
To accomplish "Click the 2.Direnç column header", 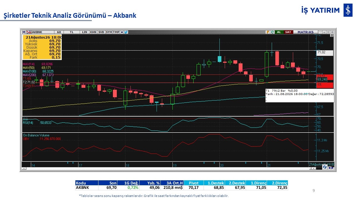I will coord(278,183).
